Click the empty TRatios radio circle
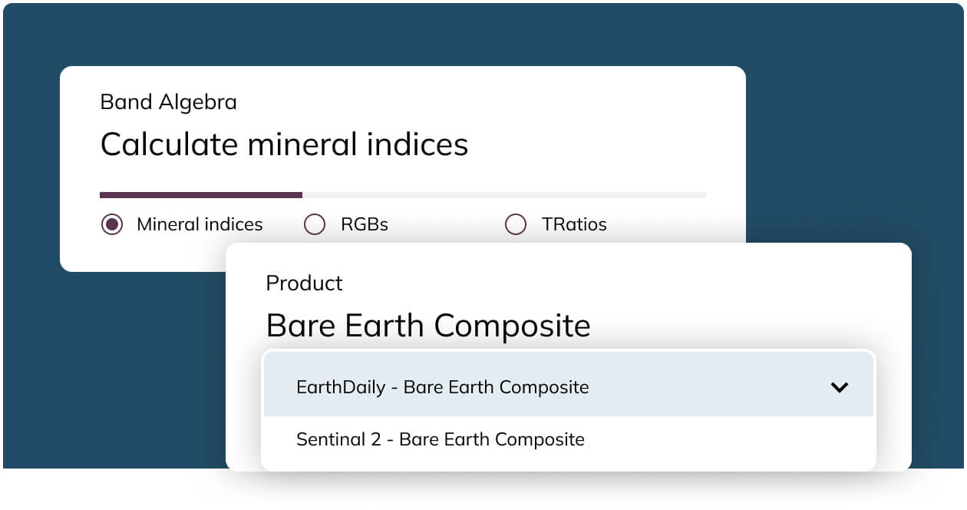Viewport: 967px width, 510px height. tap(516, 224)
